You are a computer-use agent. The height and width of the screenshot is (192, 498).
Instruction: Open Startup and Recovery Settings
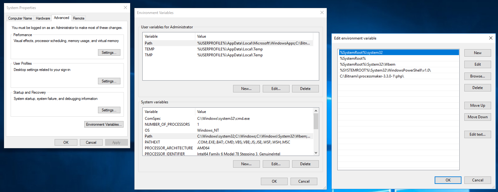[109, 110]
